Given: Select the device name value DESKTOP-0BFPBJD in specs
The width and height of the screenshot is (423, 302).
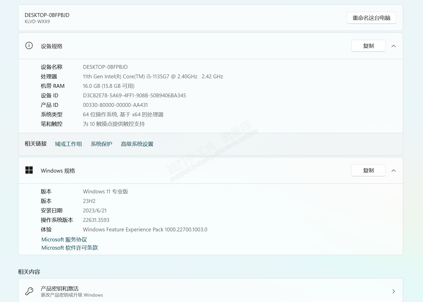Looking at the screenshot, I should 105,67.
